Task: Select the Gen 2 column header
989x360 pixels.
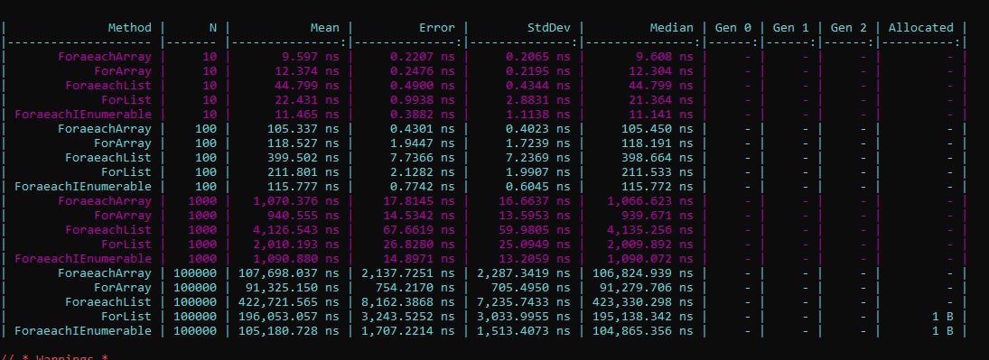Action: [848, 28]
